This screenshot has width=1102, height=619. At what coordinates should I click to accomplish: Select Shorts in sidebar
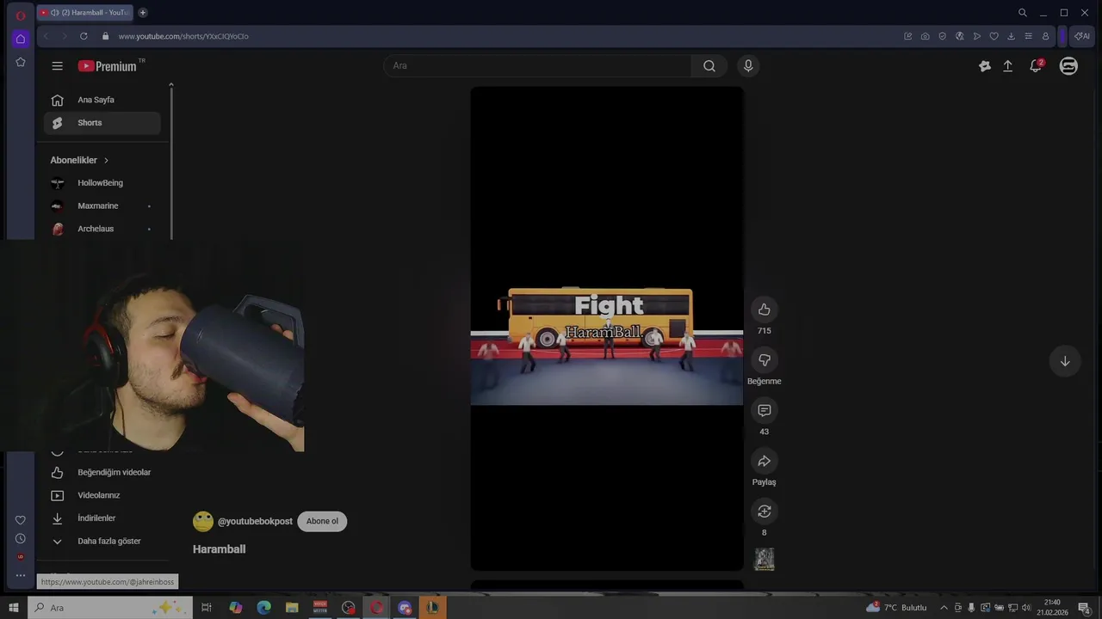click(102, 123)
